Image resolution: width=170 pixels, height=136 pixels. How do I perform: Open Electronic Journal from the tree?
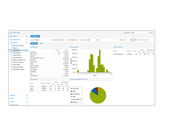(x=18, y=45)
